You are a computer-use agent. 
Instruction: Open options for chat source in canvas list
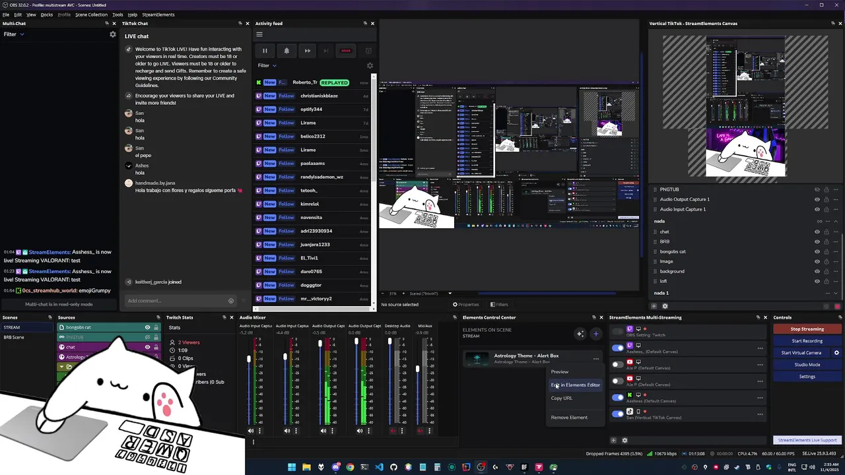(x=835, y=232)
